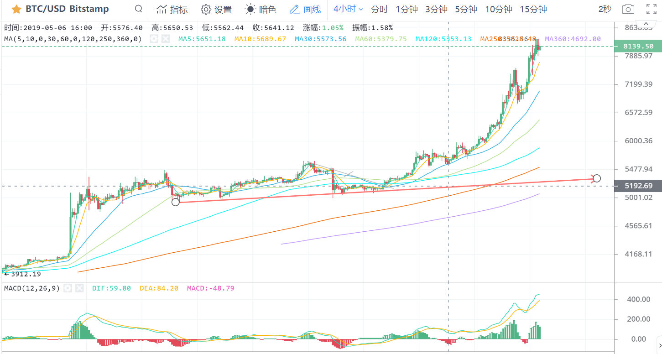662x354 pixels.
Task: Select the 10分钟 timeframe
Action: coord(499,9)
